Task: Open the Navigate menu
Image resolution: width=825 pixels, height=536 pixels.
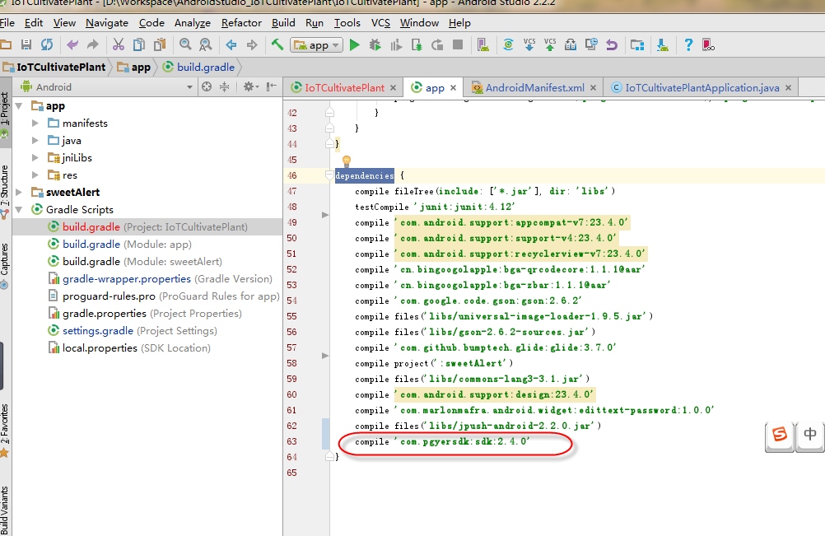Action: click(x=107, y=22)
